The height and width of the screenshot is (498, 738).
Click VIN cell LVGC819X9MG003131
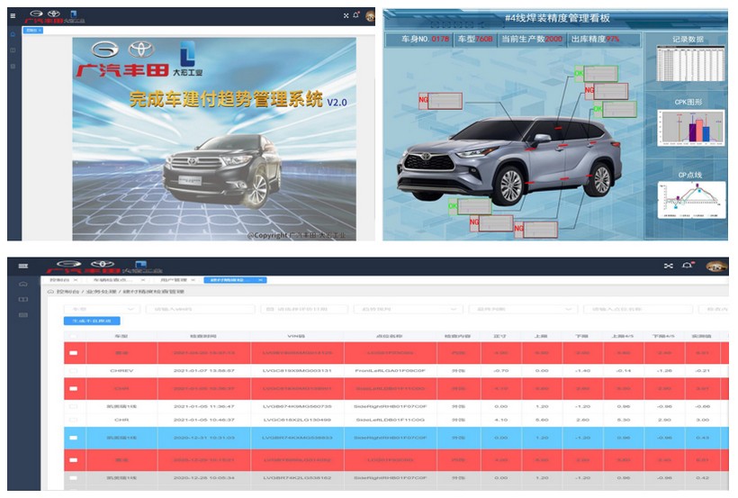point(297,371)
